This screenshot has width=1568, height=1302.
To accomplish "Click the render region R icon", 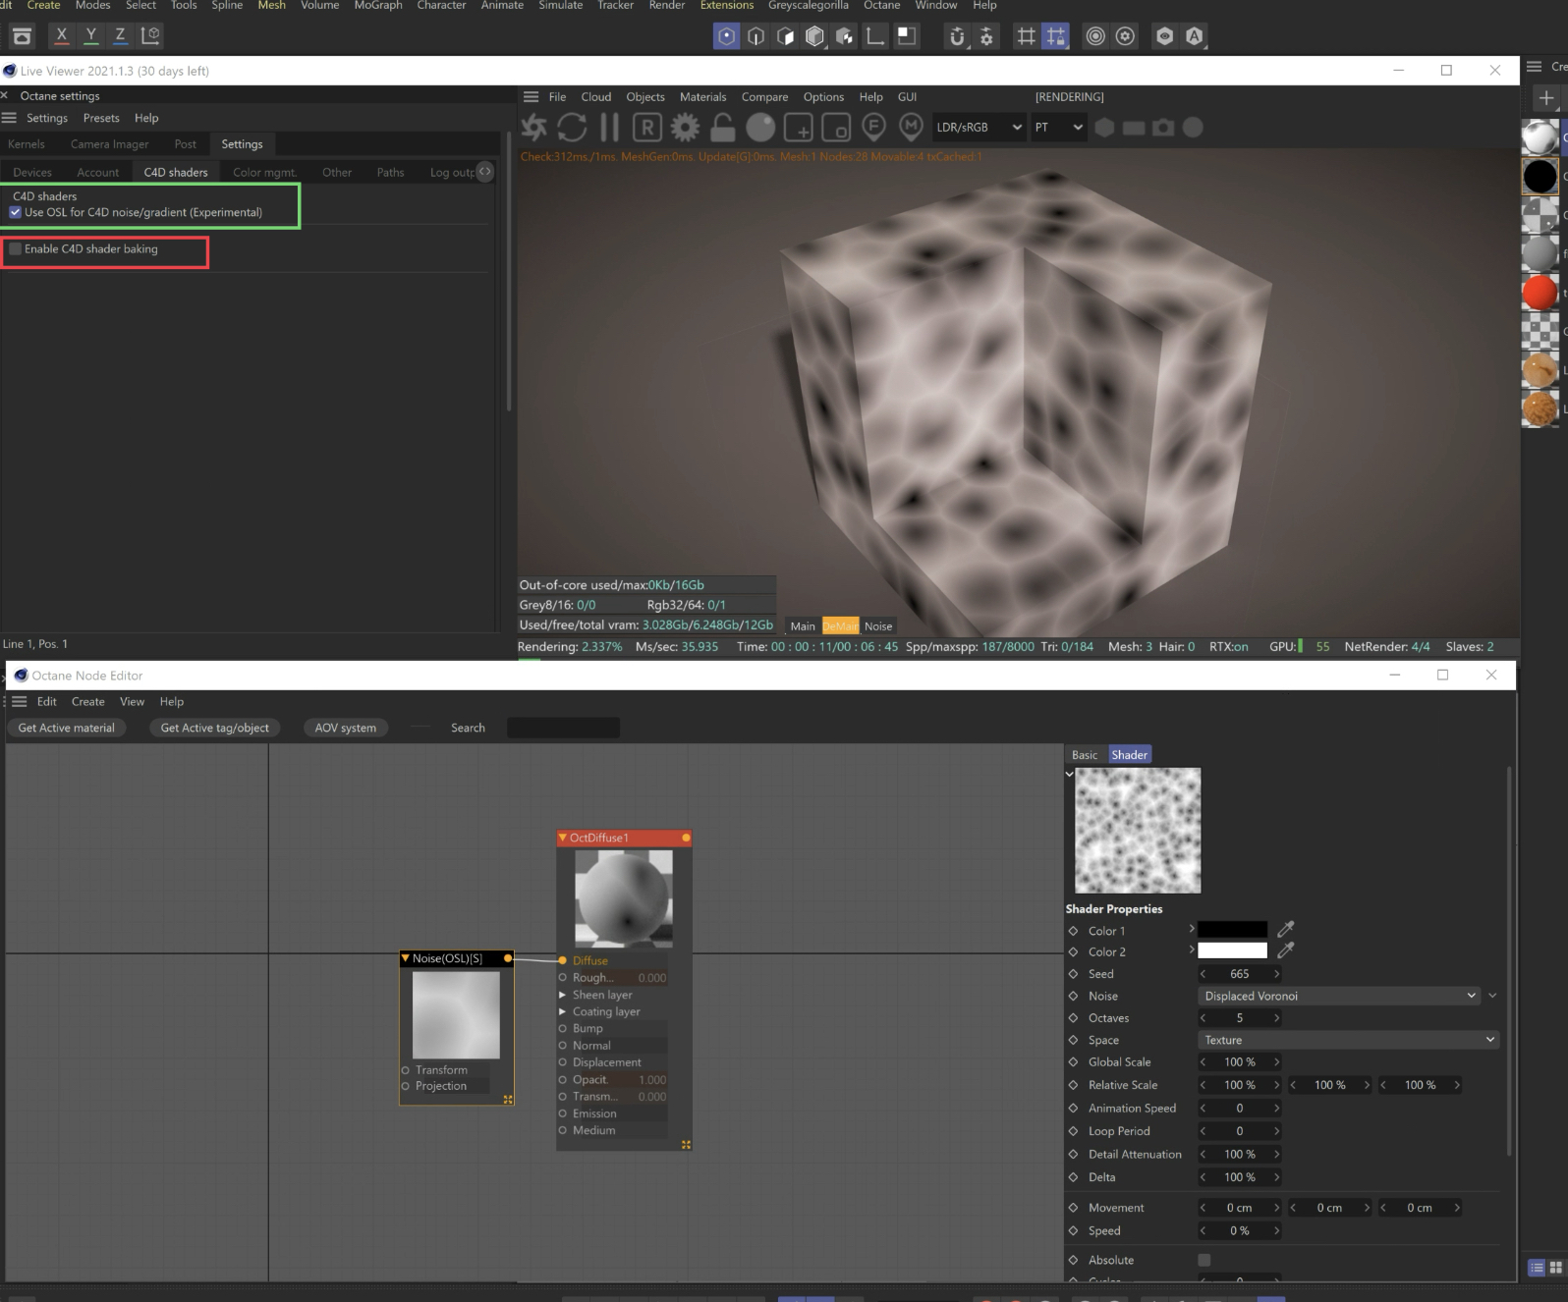I will [646, 128].
